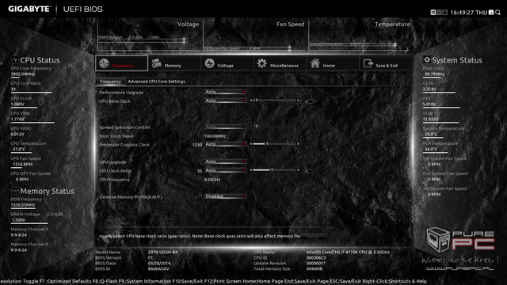This screenshot has width=507, height=285.
Task: Click the search magnifier icon at top right
Action: [x=498, y=13]
